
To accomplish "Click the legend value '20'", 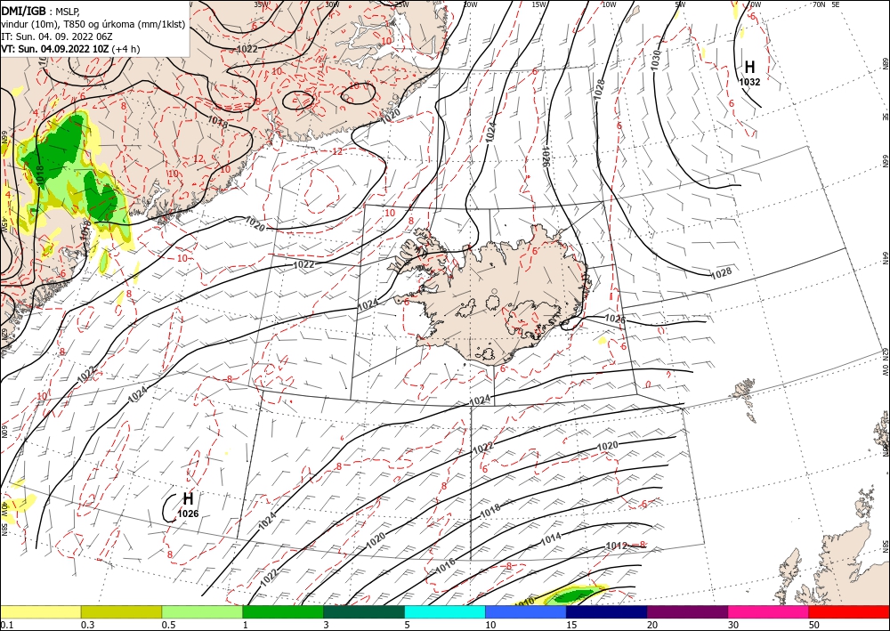I will (x=653, y=625).
